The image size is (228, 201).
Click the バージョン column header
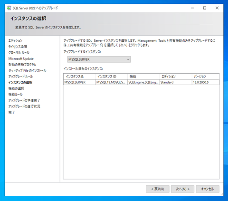pyautogui.click(x=206, y=77)
